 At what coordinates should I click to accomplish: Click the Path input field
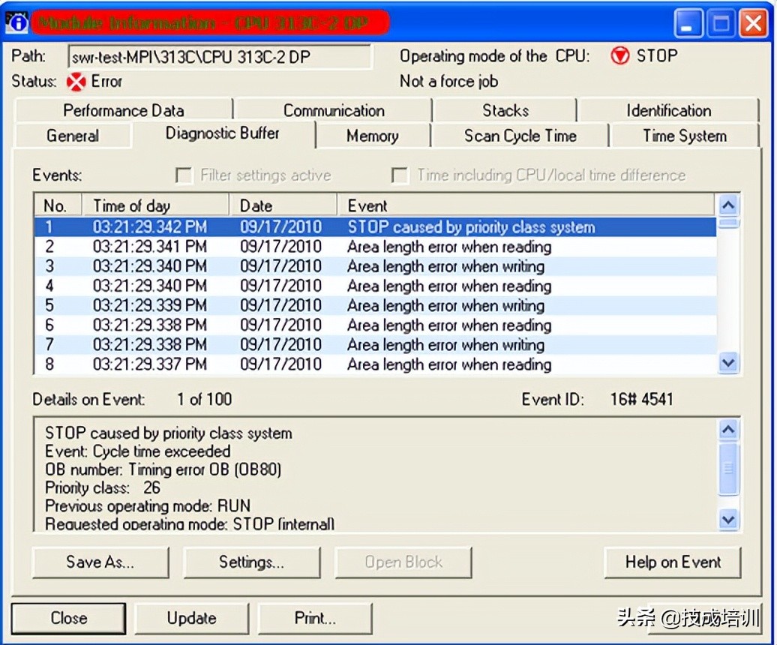pos(220,57)
